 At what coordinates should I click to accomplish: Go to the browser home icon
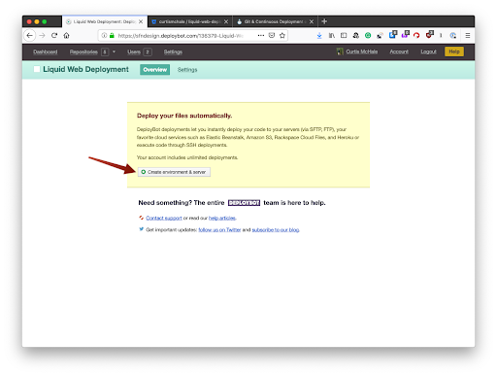(x=66, y=36)
